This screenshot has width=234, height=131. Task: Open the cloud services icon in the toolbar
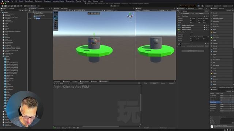pos(203,6)
